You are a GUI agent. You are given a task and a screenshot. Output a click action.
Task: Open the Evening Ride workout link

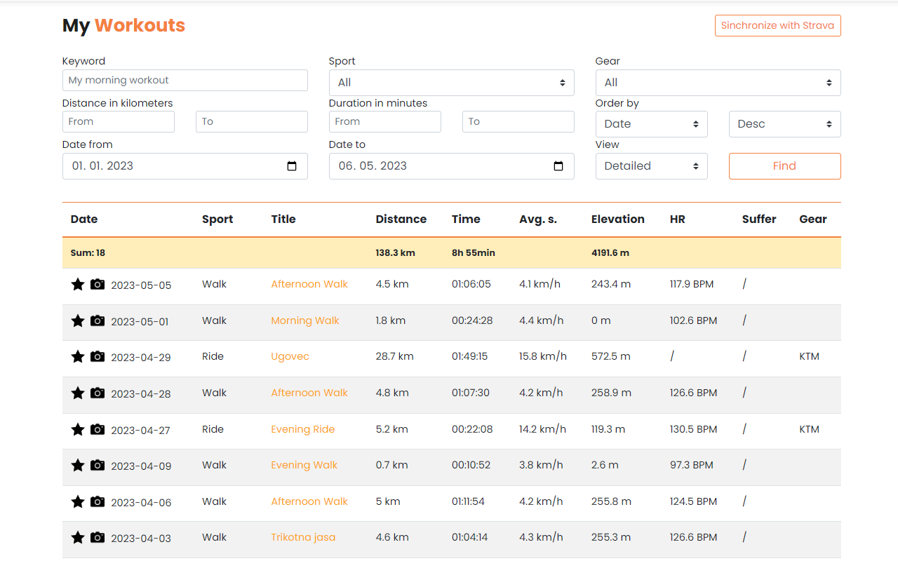click(x=303, y=429)
